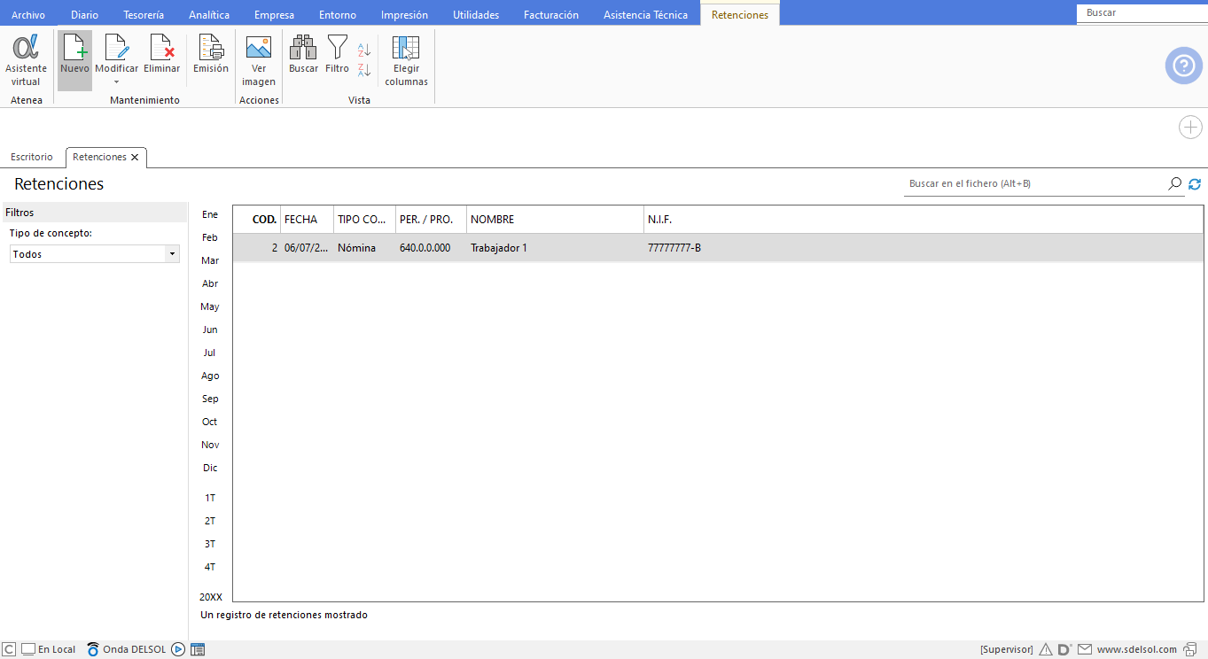This screenshot has height=659, width=1208.
Task: Click the lock icon at bottom right
Action: pos(1192,649)
